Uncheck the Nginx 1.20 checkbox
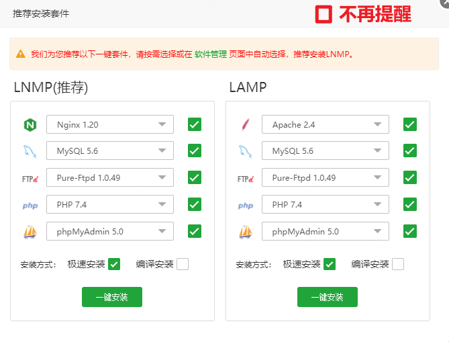 click(x=195, y=124)
